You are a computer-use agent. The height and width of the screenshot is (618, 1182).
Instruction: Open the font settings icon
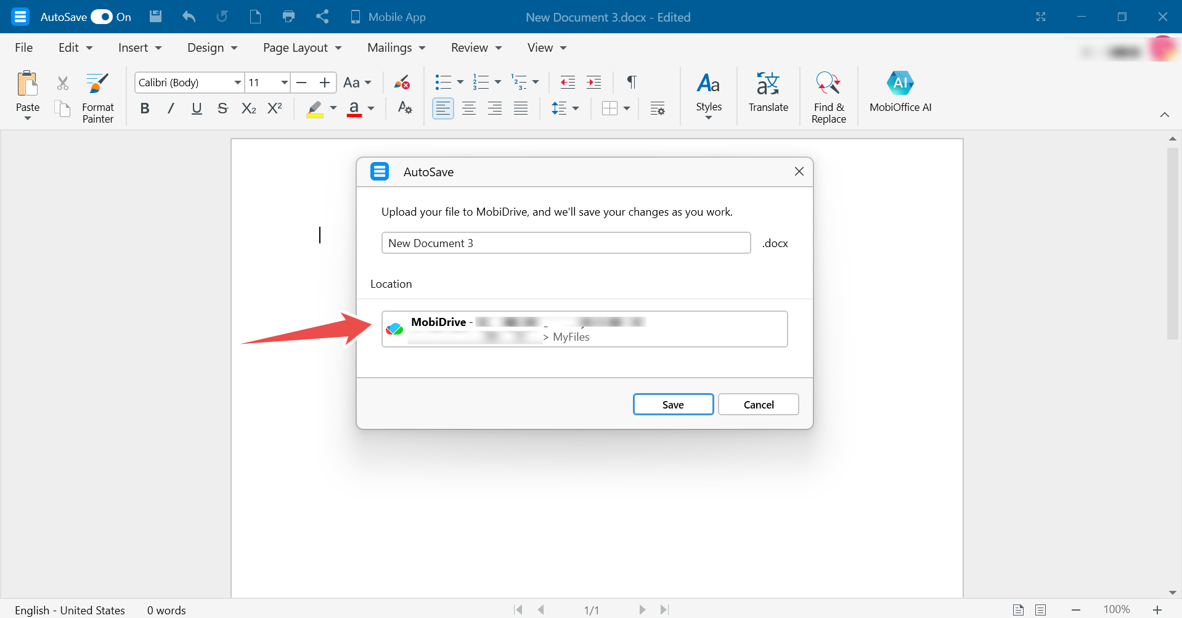pyautogui.click(x=405, y=108)
